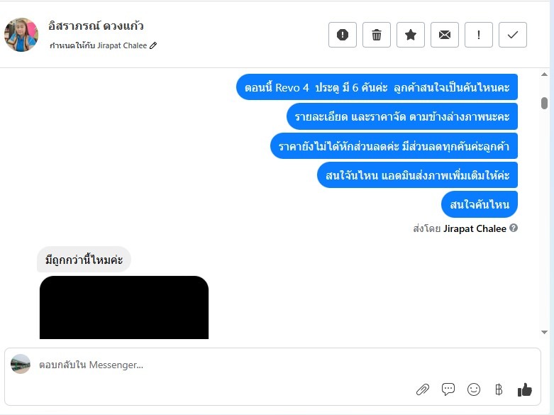Send a thumbs up like
This screenshot has height=415, width=554.
coord(525,389)
